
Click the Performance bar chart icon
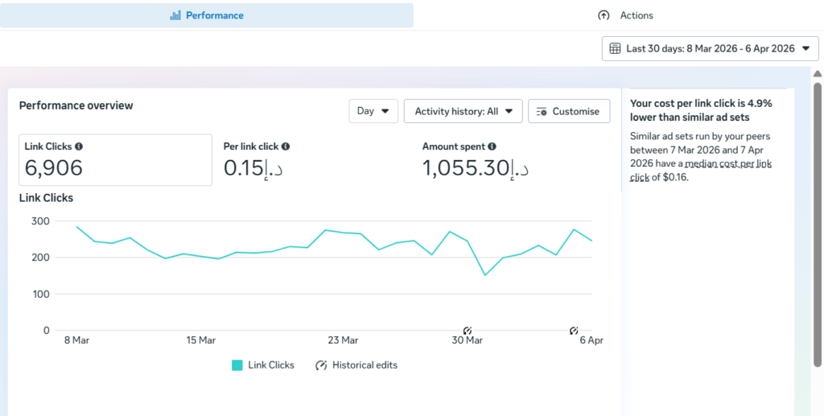click(x=175, y=15)
